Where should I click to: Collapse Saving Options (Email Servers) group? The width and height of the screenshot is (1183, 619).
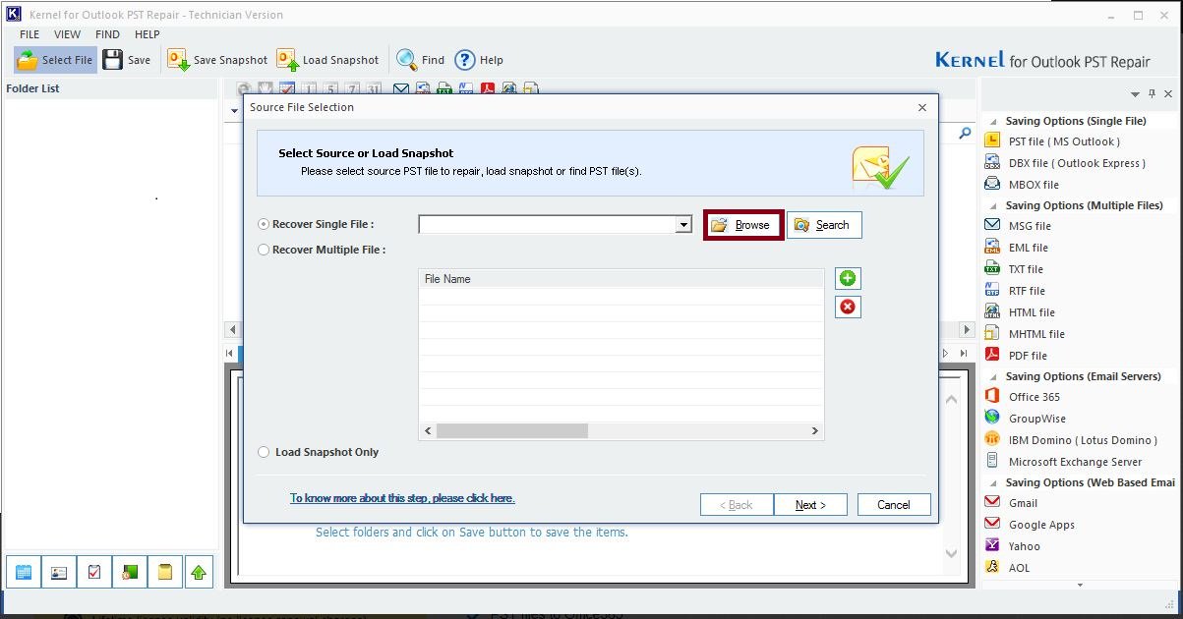(x=993, y=377)
